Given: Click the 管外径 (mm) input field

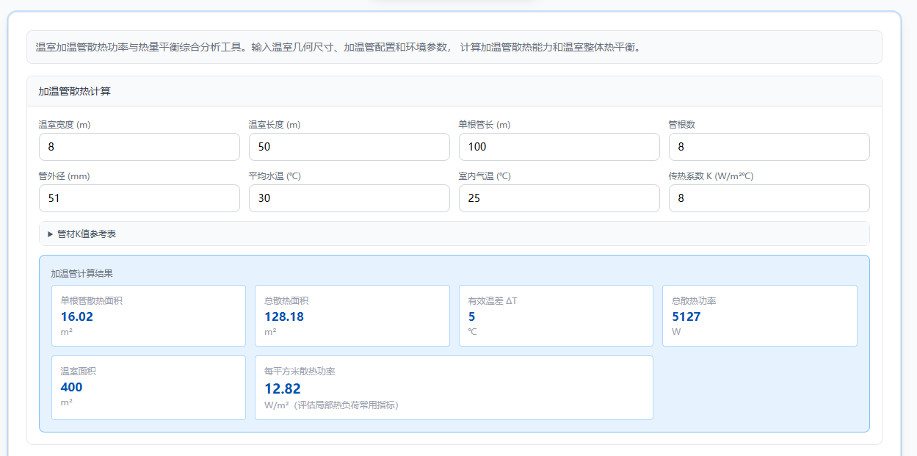Looking at the screenshot, I should (x=139, y=198).
